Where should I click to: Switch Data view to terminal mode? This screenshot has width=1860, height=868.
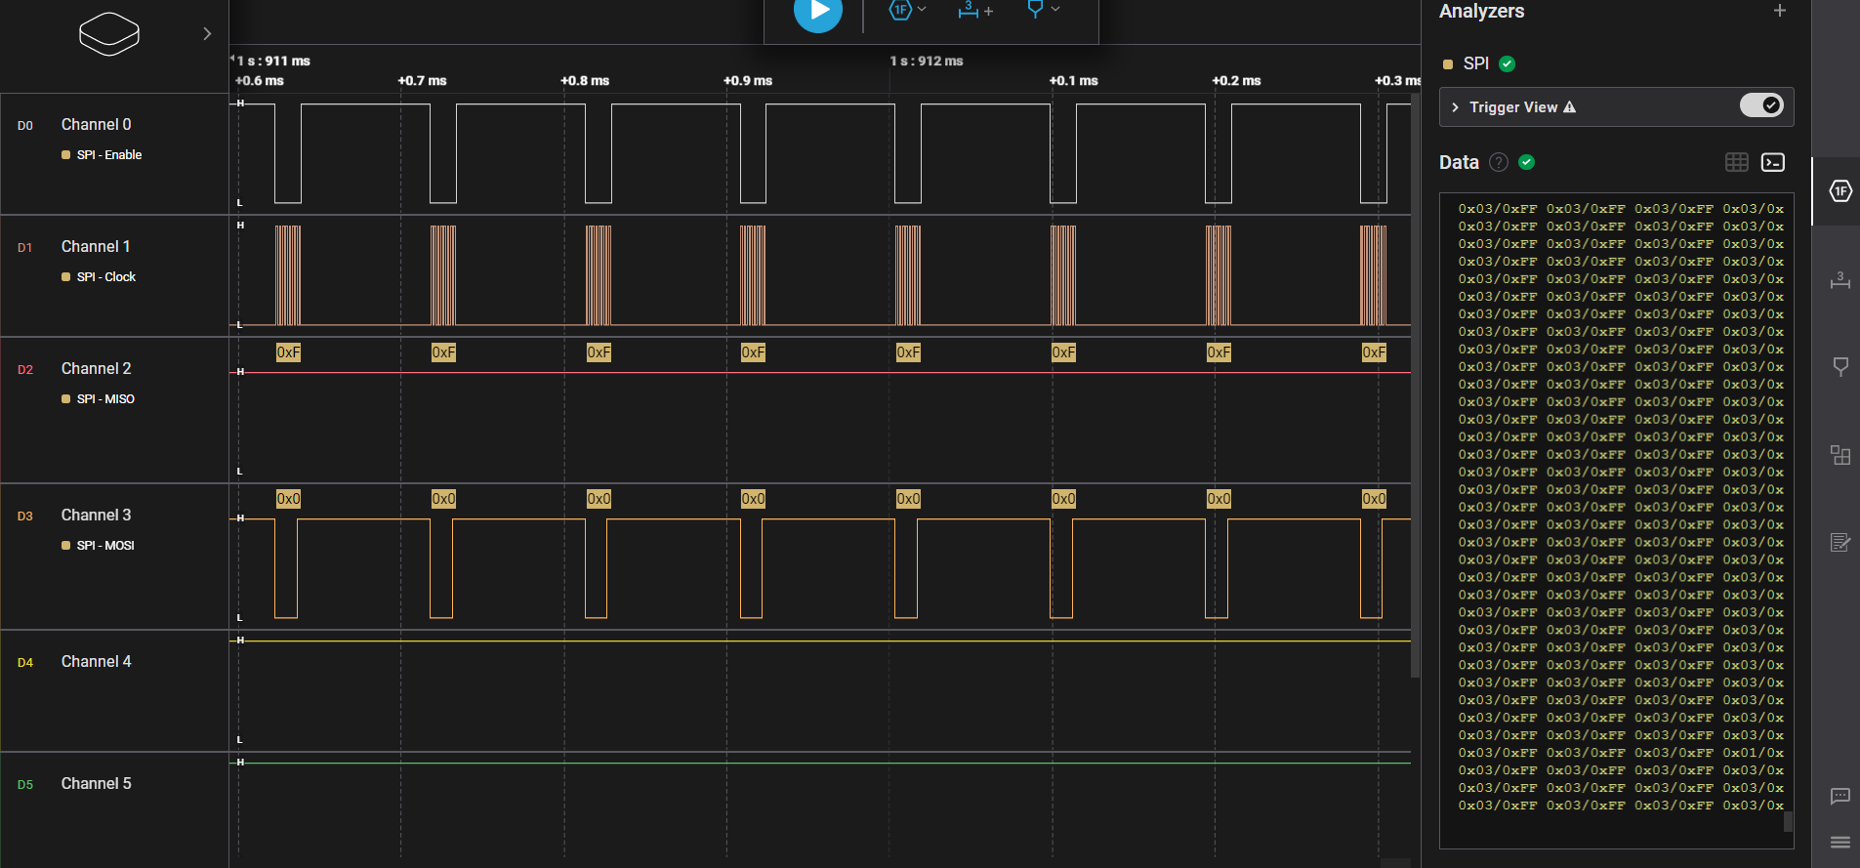(1772, 162)
